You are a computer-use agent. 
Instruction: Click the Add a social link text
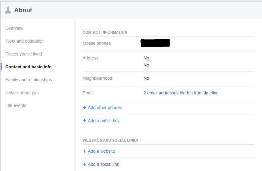point(103,164)
